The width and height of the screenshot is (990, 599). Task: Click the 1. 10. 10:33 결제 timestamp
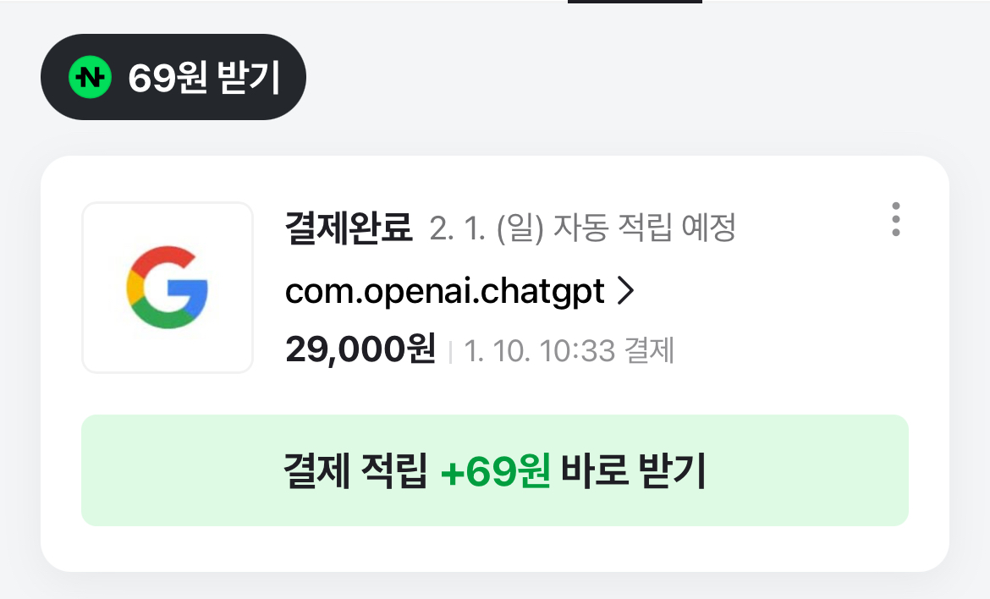tap(569, 350)
